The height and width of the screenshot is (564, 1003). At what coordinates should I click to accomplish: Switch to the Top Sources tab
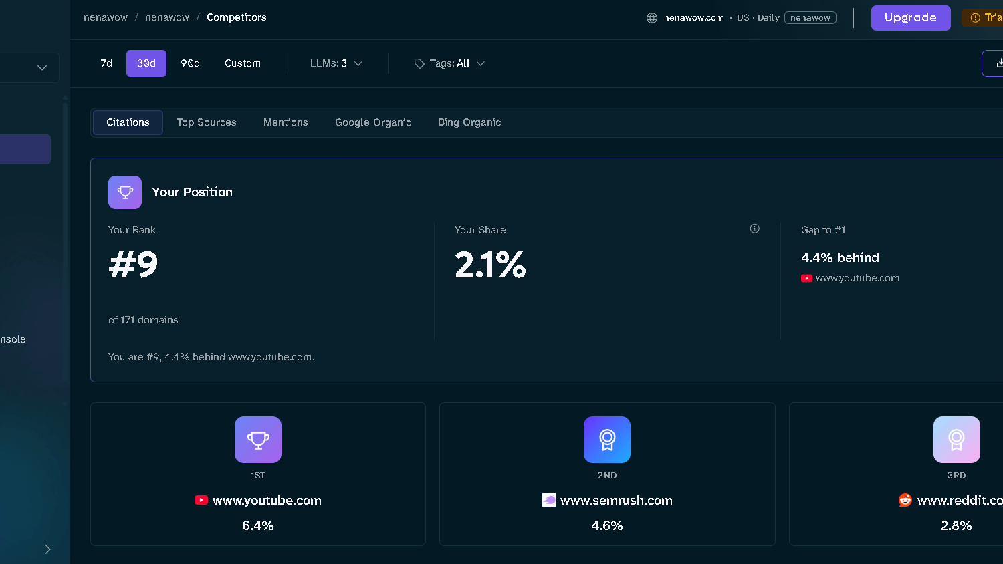(x=207, y=122)
